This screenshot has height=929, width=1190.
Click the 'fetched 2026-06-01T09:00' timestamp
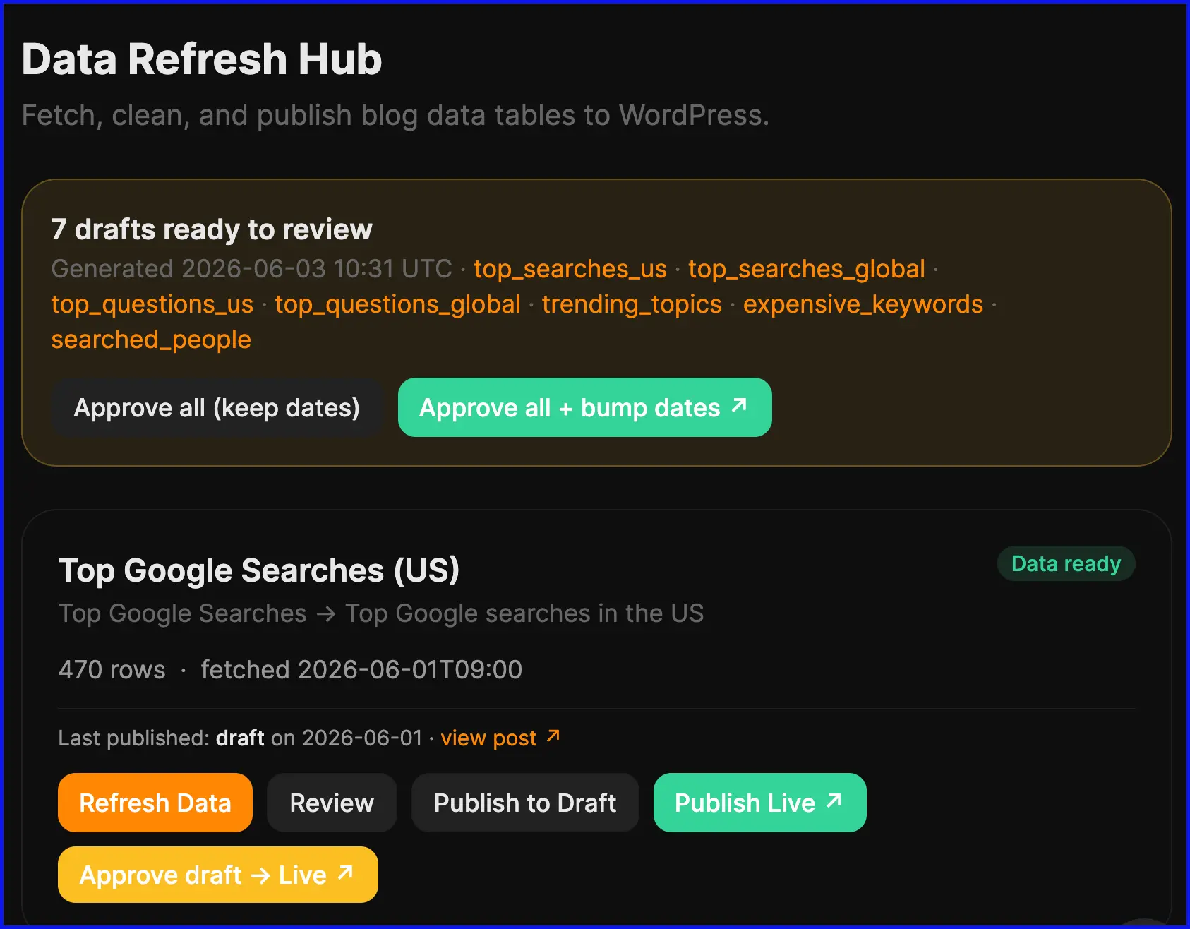(x=361, y=669)
